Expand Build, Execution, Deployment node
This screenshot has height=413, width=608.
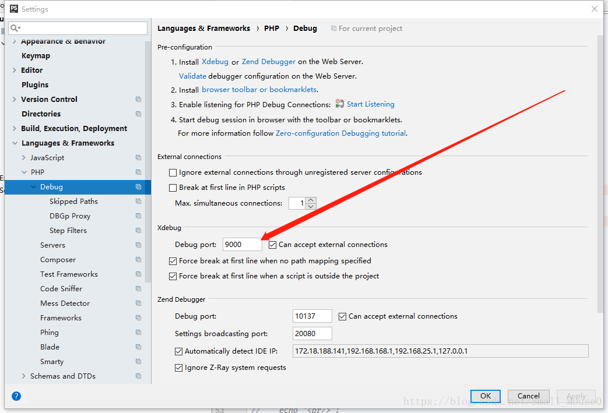15,128
